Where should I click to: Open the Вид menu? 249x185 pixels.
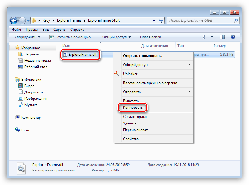click(x=46, y=30)
